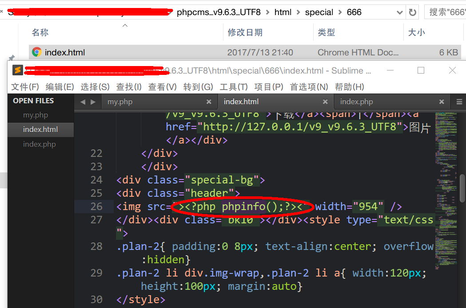
Task: Open the special folder from the breadcrumb path
Action: pyautogui.click(x=319, y=12)
